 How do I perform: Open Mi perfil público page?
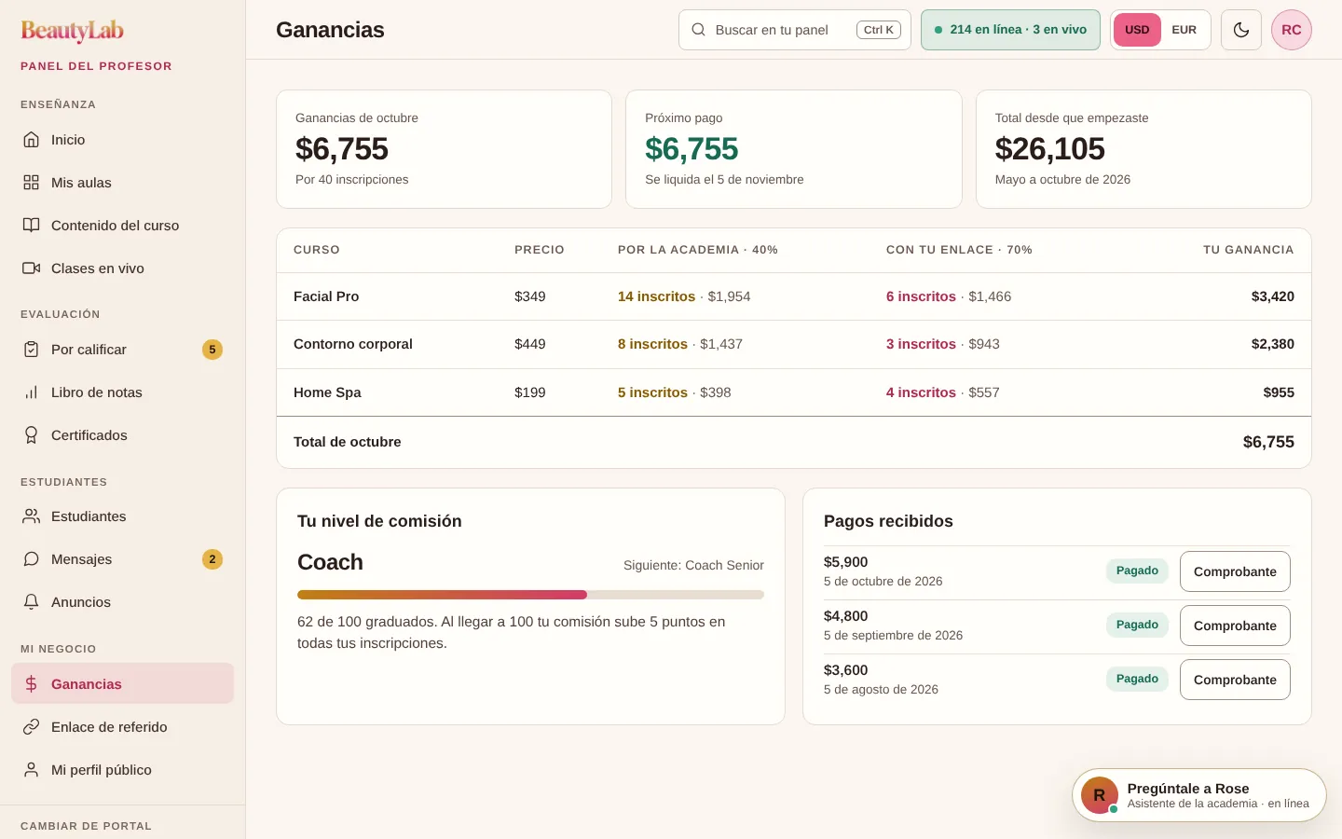coord(122,770)
